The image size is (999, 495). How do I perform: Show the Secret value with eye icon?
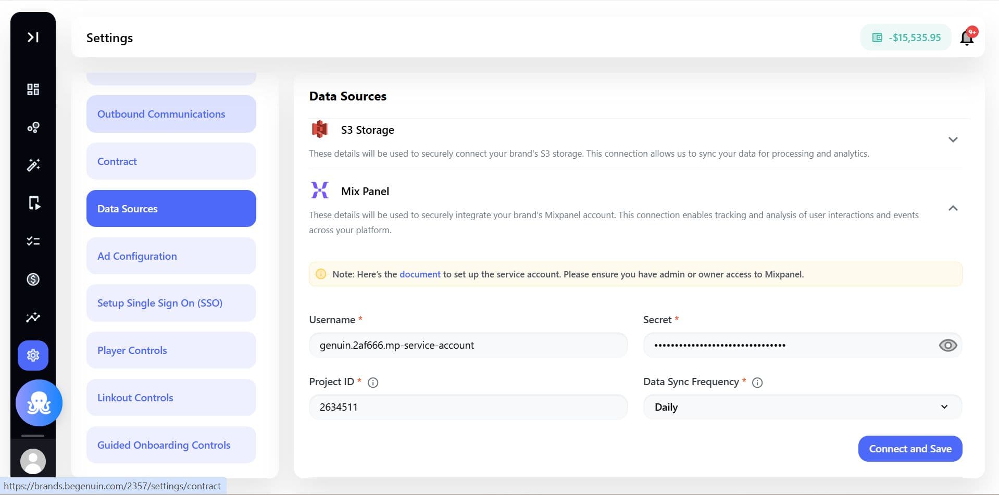click(947, 345)
